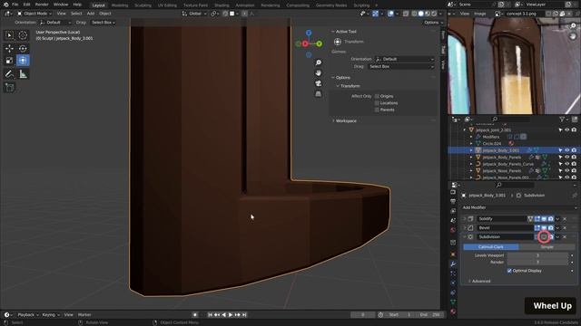The image size is (581, 326).
Task: Hide Jetpack_Body_3.001 with eye icon
Action: tap(566, 150)
